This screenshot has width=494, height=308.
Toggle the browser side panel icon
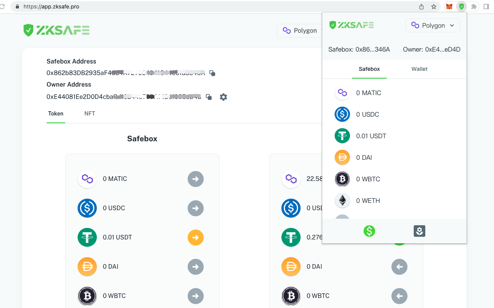click(486, 7)
